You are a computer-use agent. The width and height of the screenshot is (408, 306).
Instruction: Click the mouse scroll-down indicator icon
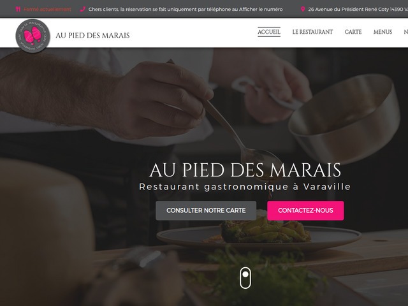245,278
